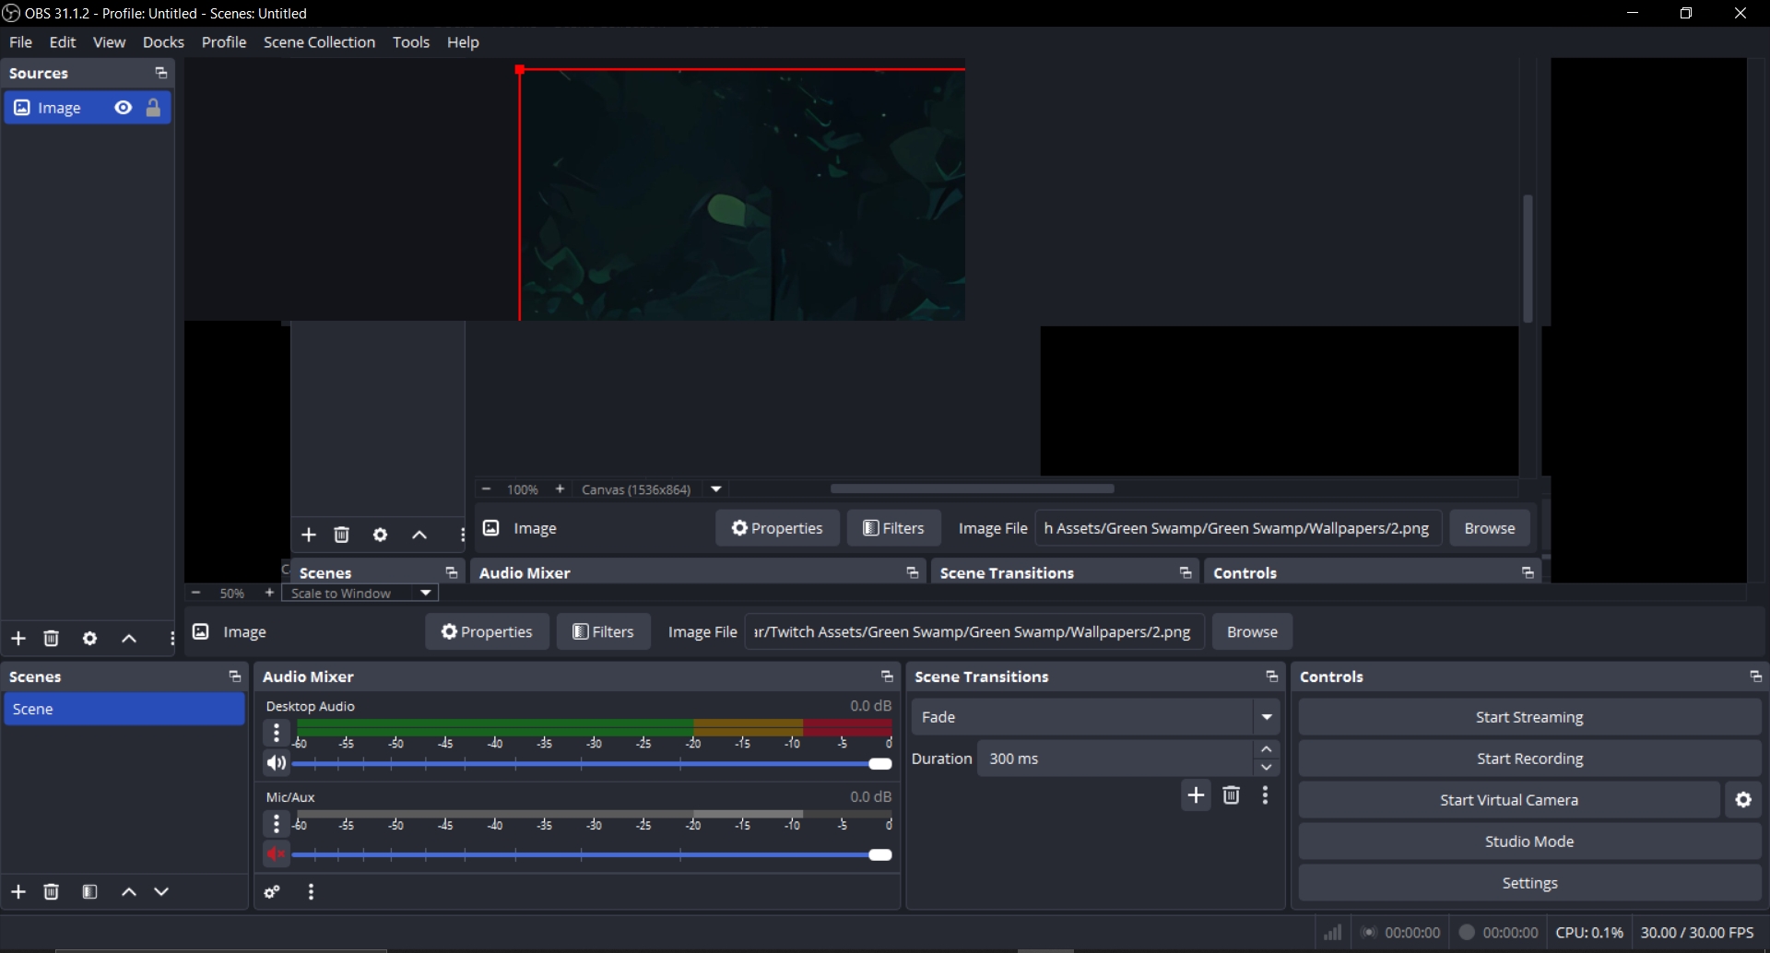
Task: Mute Desktop Audio speaker icon
Action: (276, 763)
